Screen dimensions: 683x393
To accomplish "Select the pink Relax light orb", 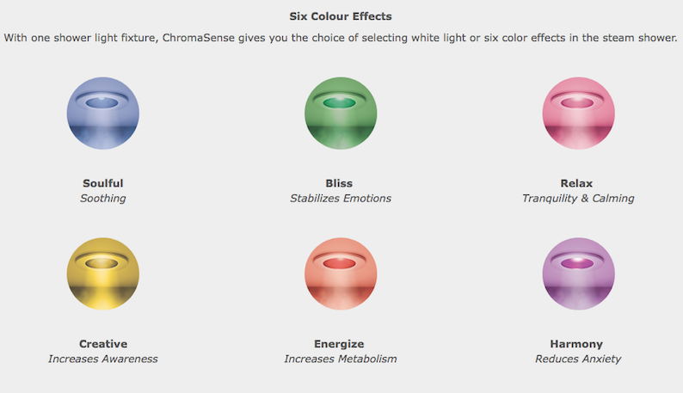I will coord(578,114).
